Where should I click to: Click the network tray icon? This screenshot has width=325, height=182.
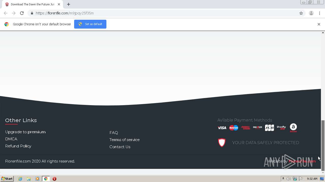click(x=295, y=179)
